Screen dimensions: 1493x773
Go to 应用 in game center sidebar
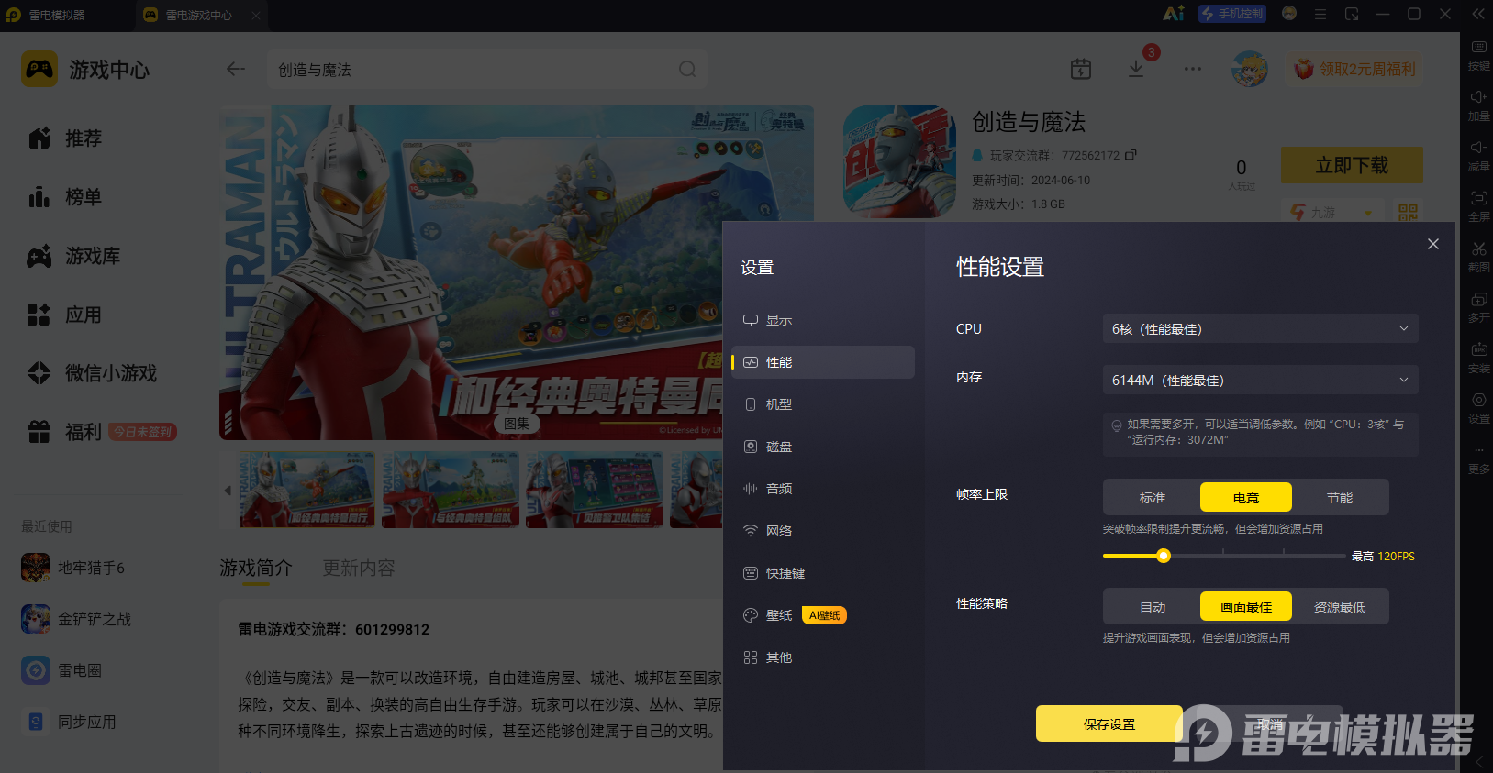(x=64, y=314)
